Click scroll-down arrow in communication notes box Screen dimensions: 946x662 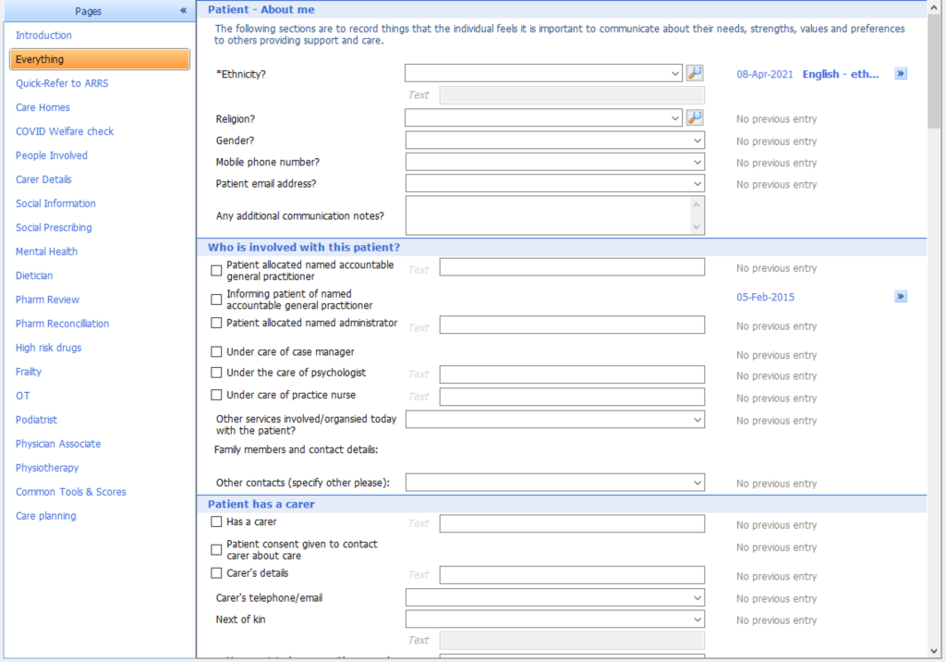697,227
